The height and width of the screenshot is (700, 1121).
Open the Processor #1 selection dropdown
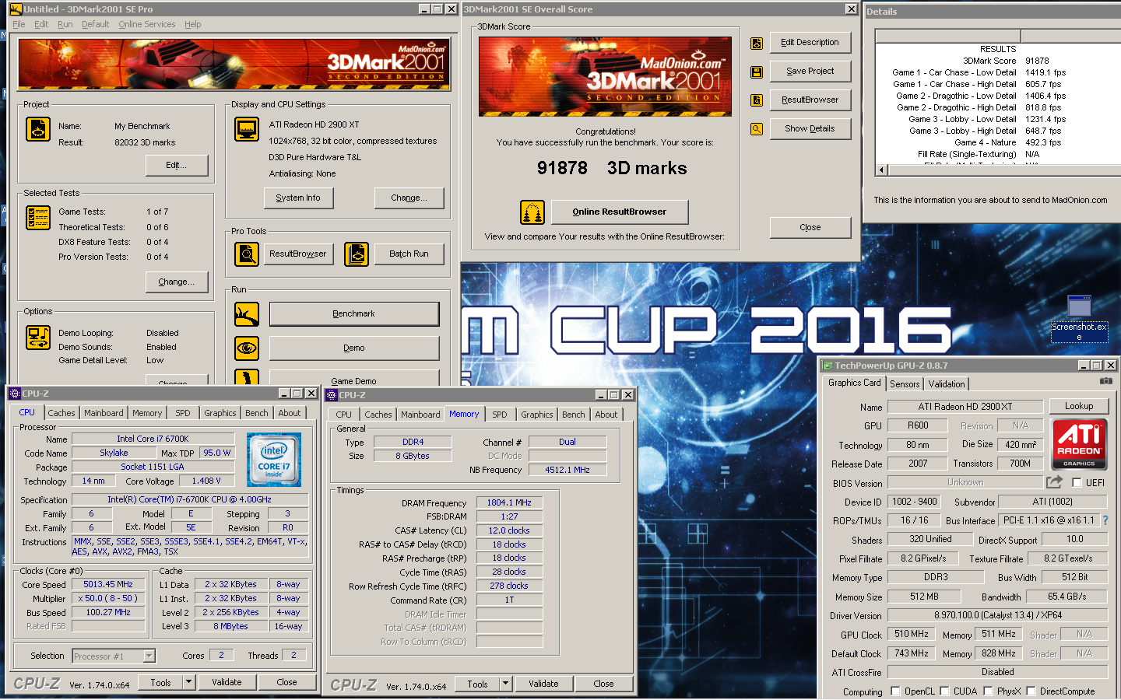pos(149,656)
